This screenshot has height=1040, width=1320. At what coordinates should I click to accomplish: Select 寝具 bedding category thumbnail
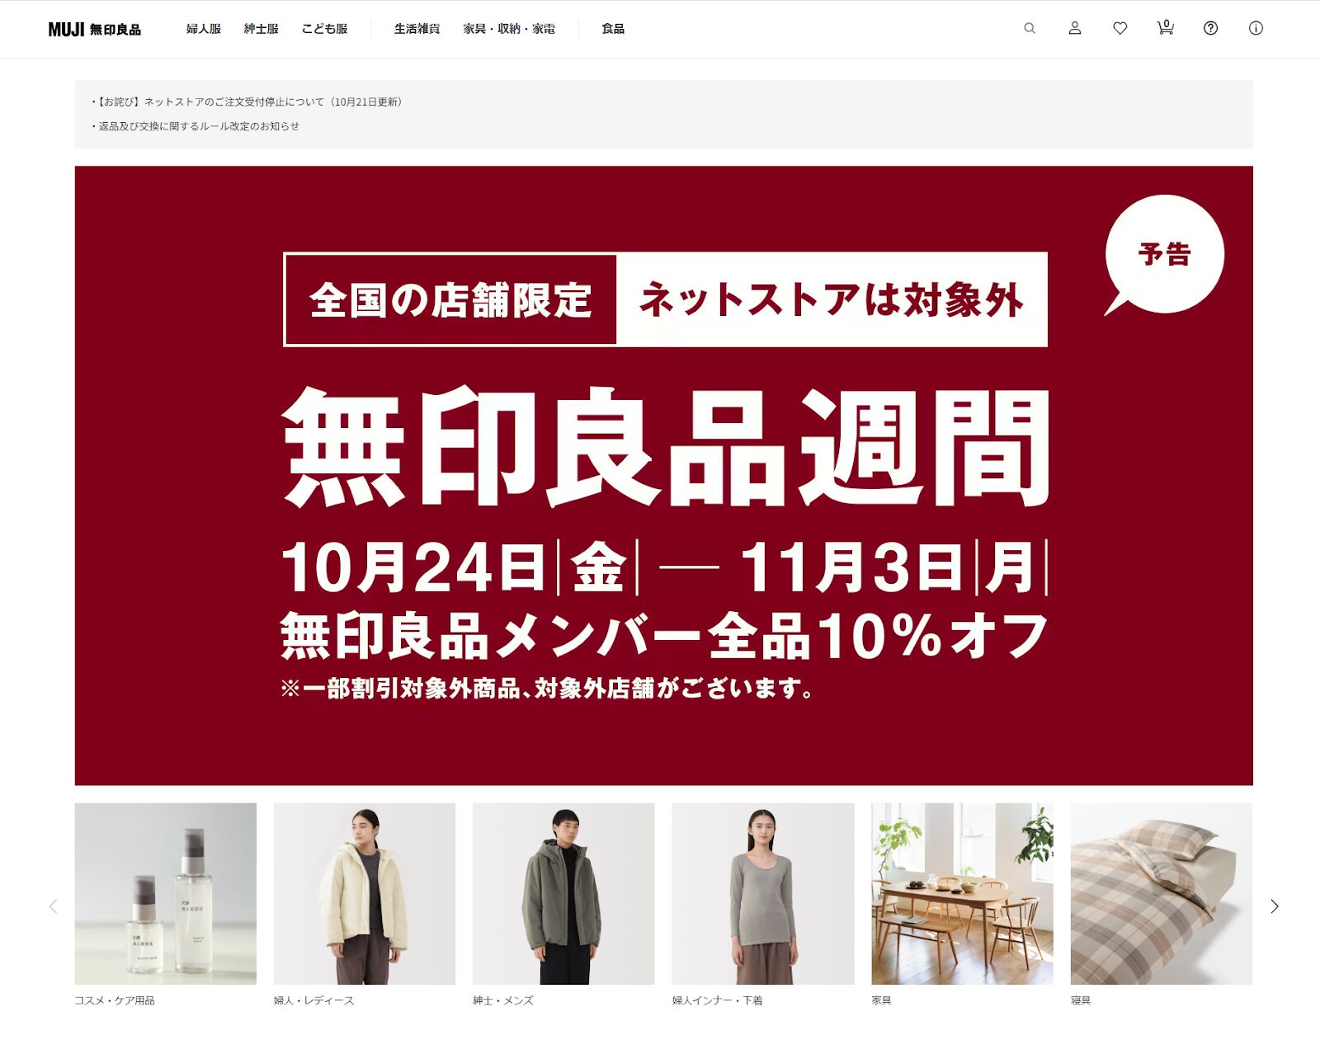coord(1161,894)
